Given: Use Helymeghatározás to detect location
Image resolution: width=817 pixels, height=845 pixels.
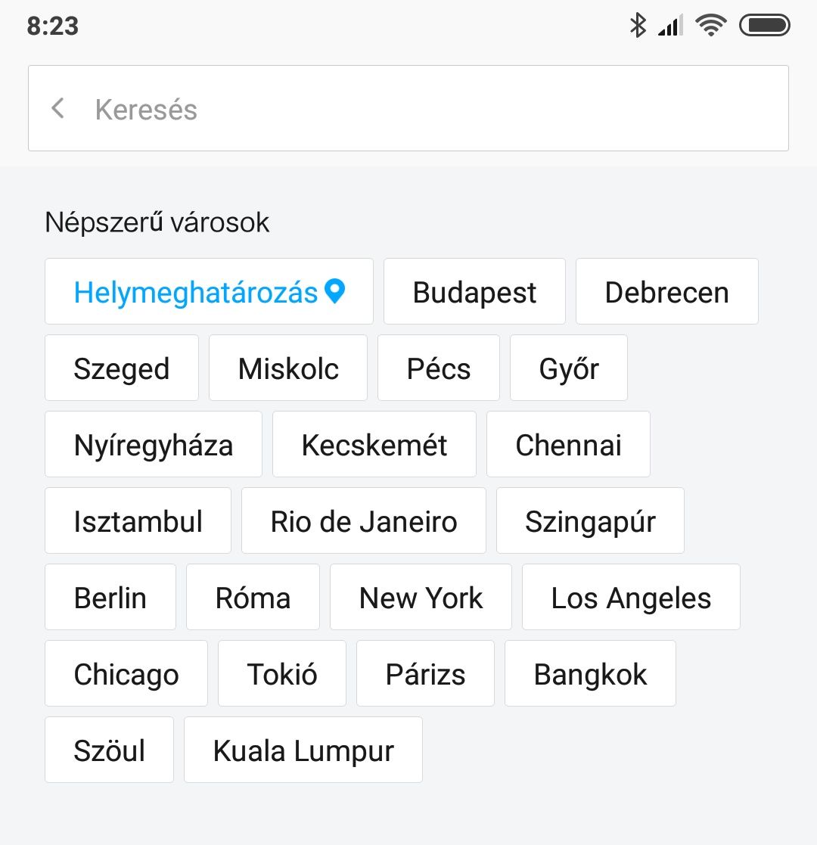Looking at the screenshot, I should [196, 292].
